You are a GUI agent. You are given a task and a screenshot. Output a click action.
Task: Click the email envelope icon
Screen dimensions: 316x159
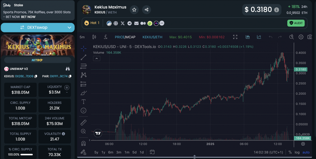[x=136, y=23]
